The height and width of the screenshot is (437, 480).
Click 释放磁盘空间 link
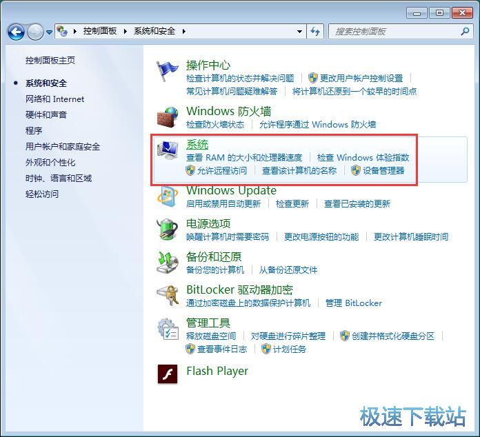211,336
